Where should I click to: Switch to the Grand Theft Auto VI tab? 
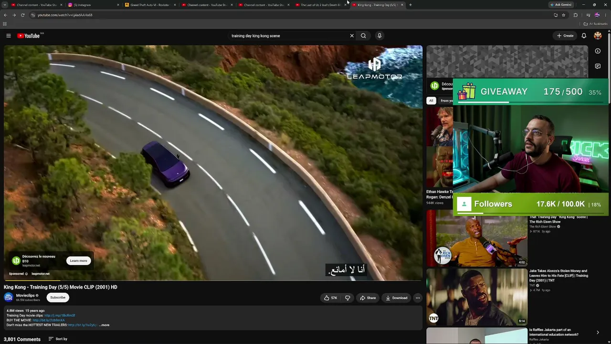[x=150, y=5]
